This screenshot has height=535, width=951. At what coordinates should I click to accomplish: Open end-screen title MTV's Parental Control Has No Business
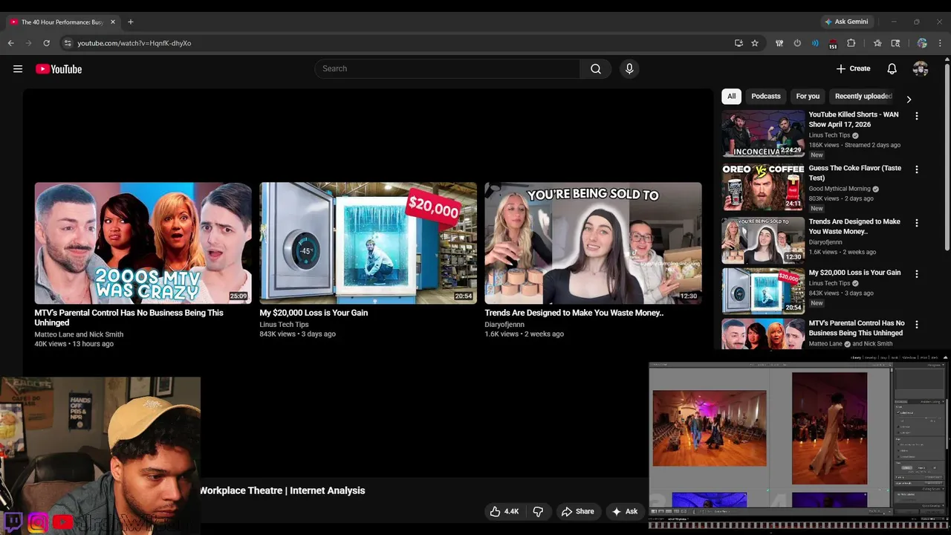(129, 317)
